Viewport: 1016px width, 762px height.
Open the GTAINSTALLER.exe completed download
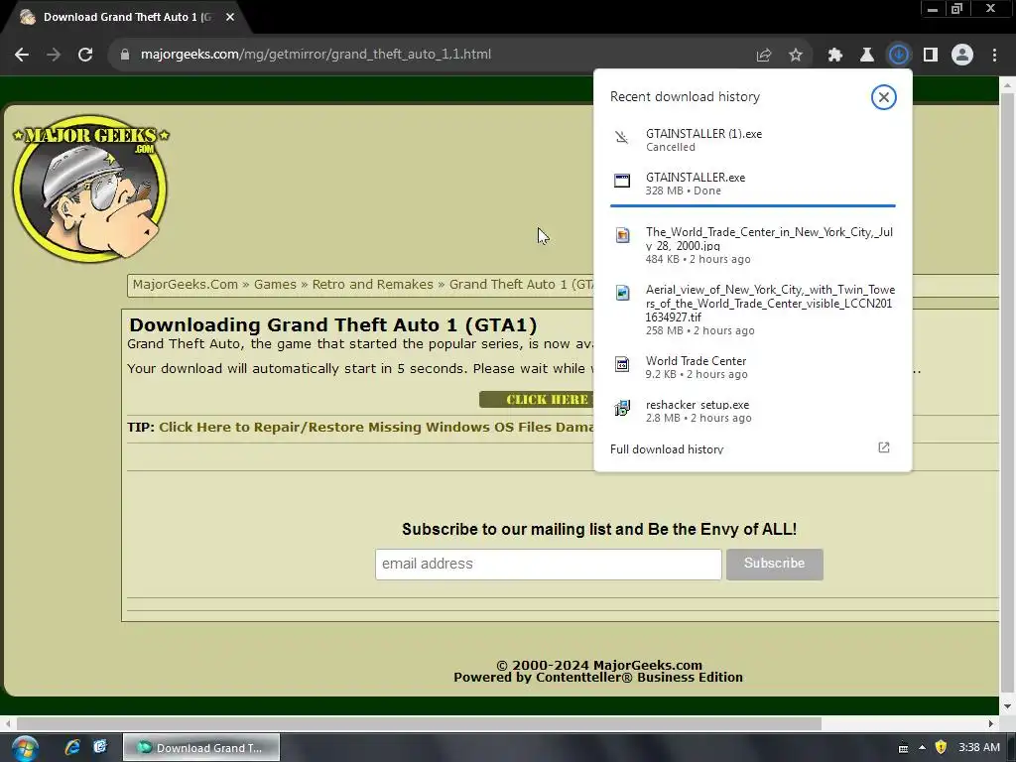[752, 184]
